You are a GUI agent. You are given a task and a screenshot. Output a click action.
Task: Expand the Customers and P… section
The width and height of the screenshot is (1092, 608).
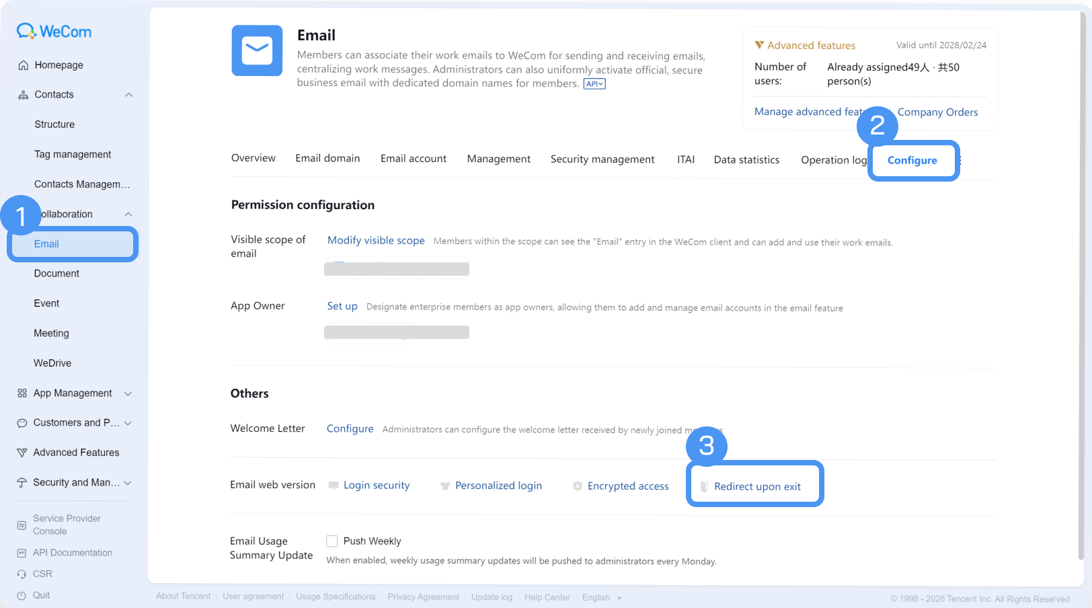128,423
